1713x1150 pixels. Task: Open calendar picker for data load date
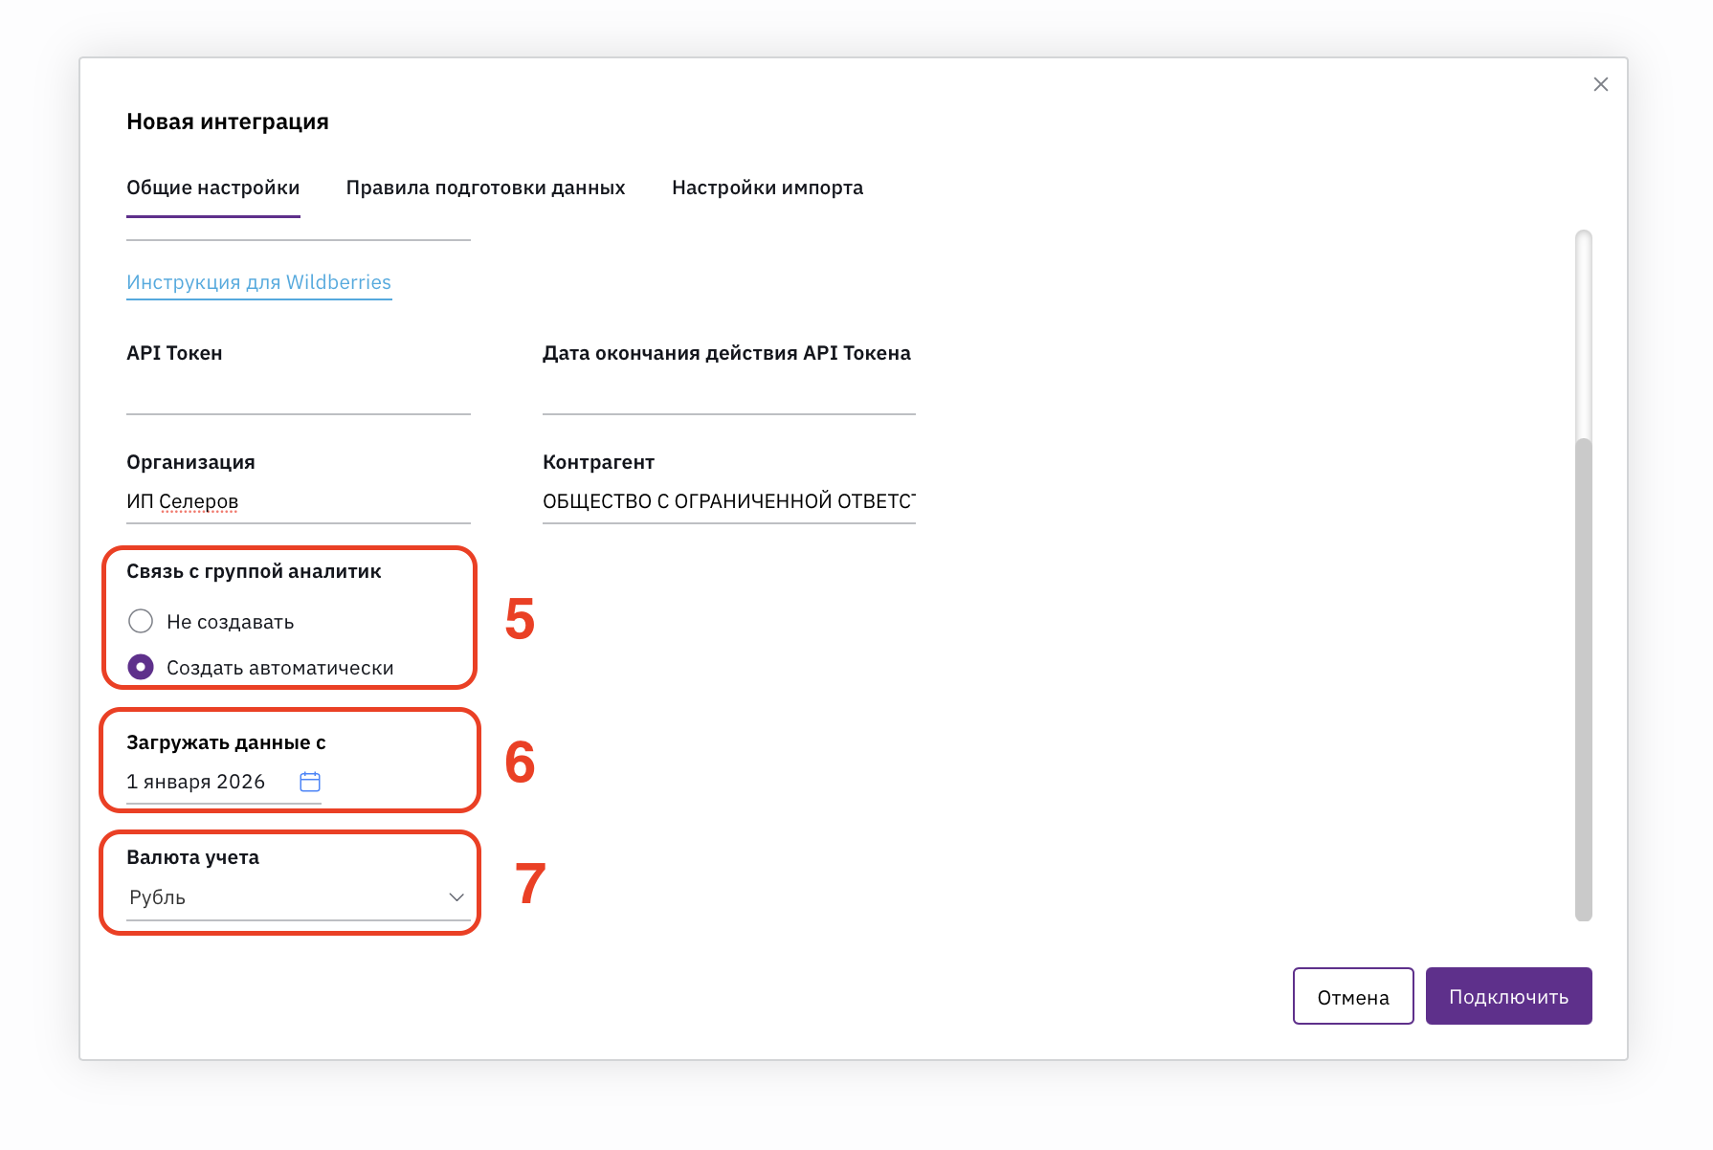pos(310,782)
